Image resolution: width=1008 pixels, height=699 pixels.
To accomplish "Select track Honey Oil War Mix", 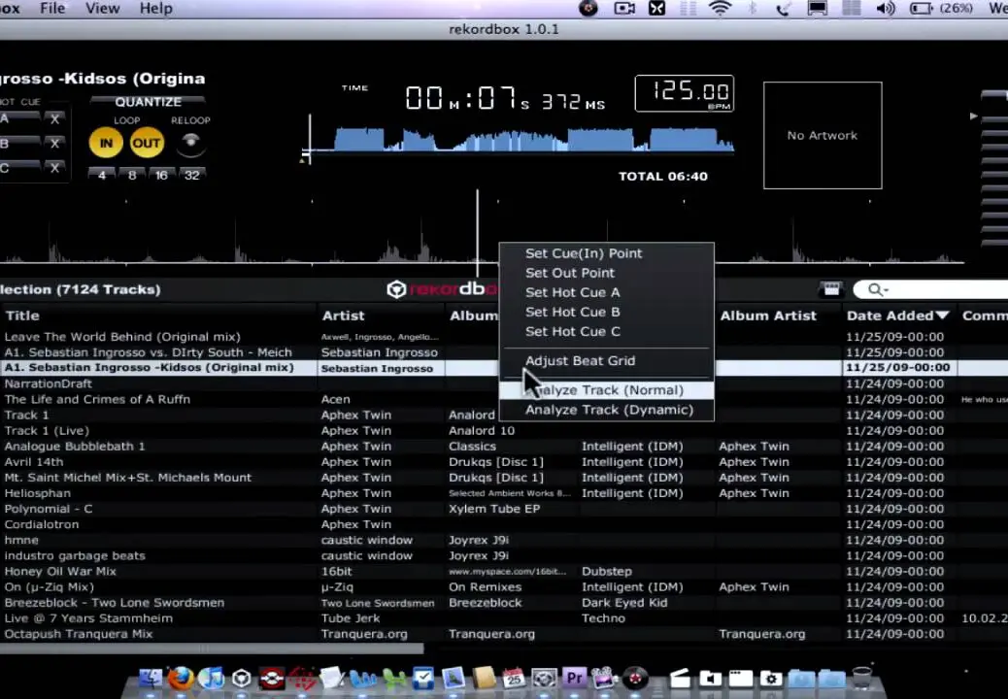I will coord(60,571).
